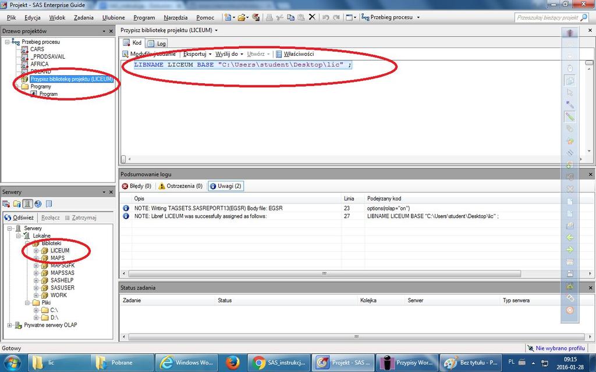The width and height of the screenshot is (596, 372).
Task: Select Przypisz bibliotekę projektu (LICEUM) node
Action: pos(72,79)
